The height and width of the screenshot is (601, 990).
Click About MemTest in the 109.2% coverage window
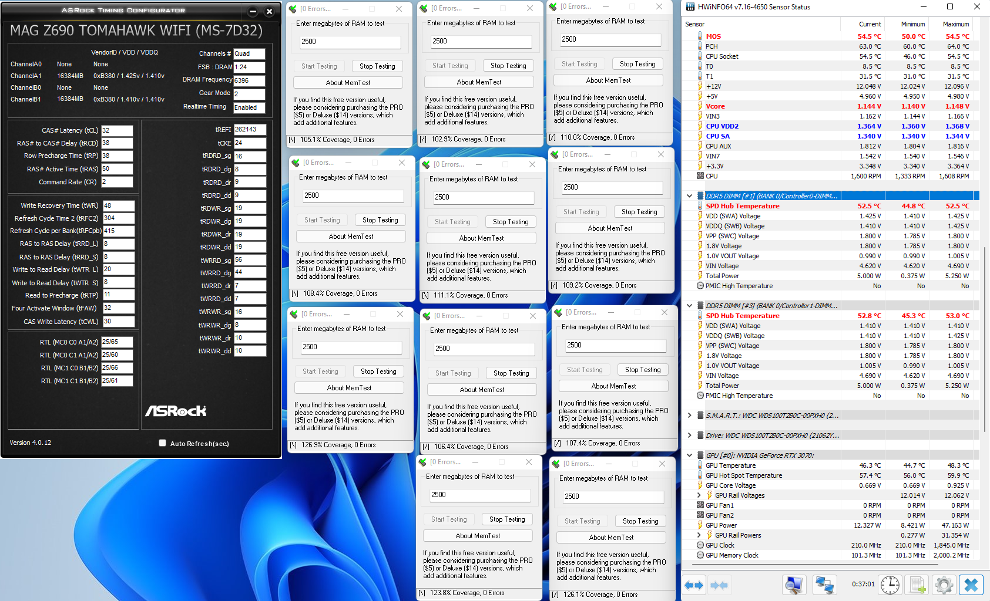tap(610, 228)
